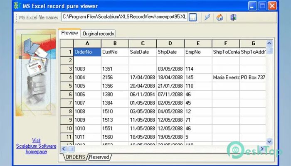Click the lightning refresh toolbar icon
This screenshot has height=166, width=291.
click(x=207, y=17)
